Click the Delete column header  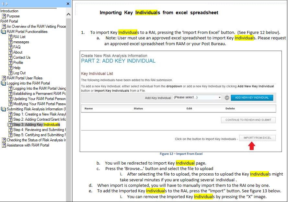[230, 108]
